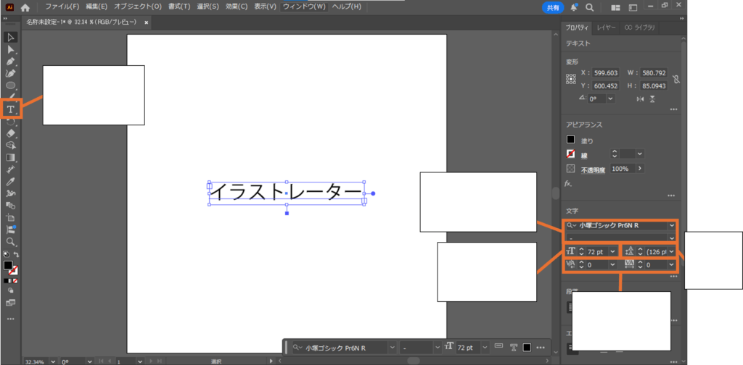Click the Home icon in top bar

pos(25,7)
